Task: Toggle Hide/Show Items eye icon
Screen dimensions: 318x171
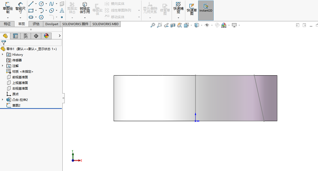Action: pyautogui.click(x=207, y=25)
